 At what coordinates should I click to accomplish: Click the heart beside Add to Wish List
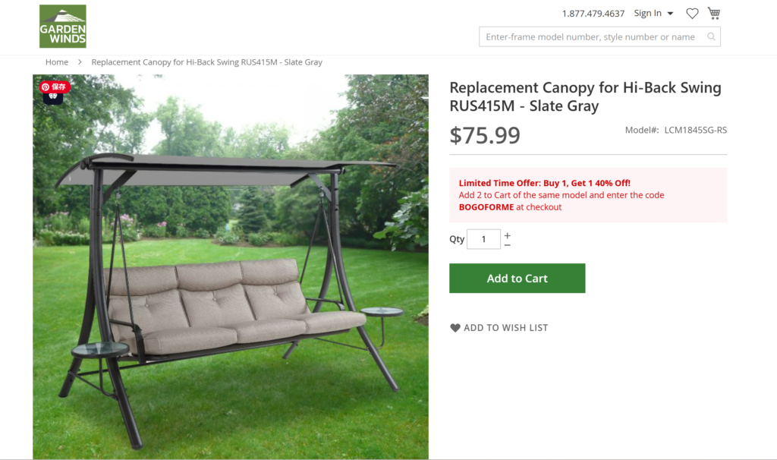pyautogui.click(x=455, y=328)
